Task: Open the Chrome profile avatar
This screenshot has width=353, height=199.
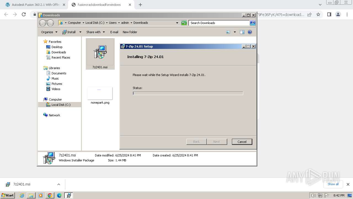Action: [x=338, y=14]
